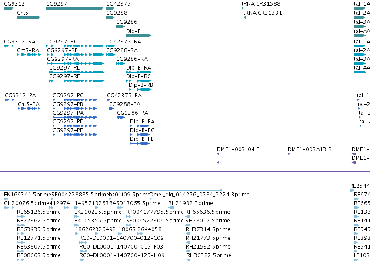
Task: Open Dmel_dig_014256_0584_3224.3prime
Action: tap(200, 195)
